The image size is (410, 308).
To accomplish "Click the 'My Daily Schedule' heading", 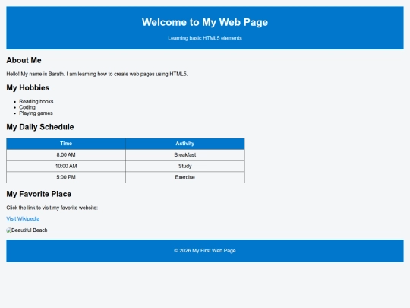I will (40, 127).
